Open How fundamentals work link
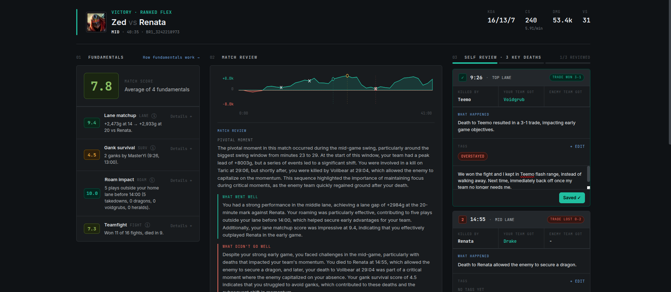The image size is (671, 292). click(x=171, y=57)
